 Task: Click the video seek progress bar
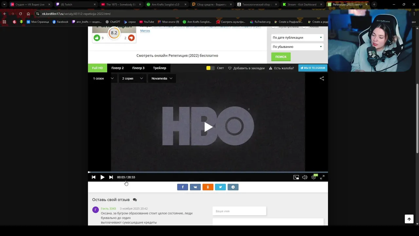click(208, 172)
